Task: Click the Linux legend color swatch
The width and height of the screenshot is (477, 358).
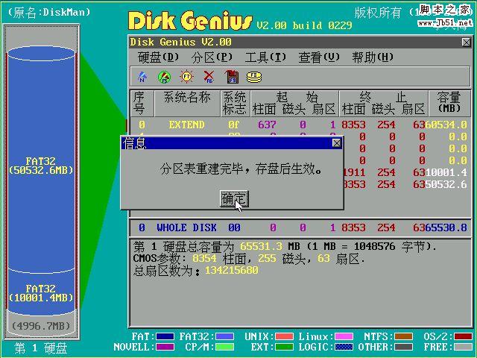Action: tap(344, 336)
